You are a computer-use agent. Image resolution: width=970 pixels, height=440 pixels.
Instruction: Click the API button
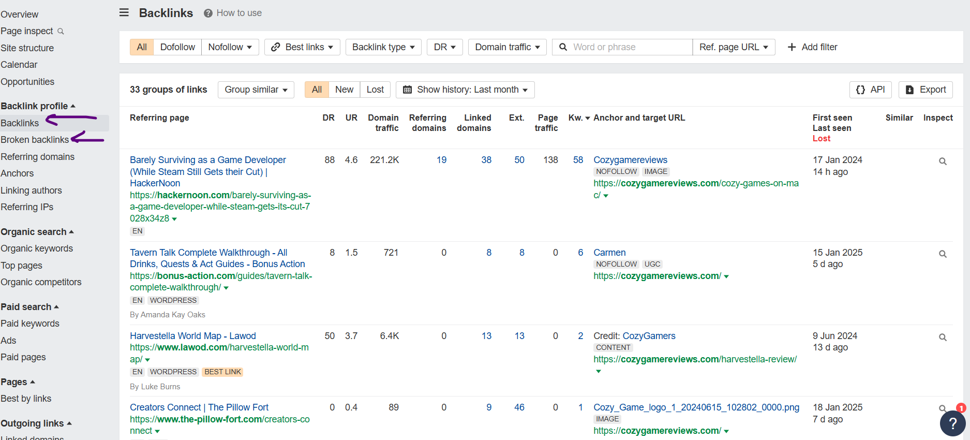pos(871,90)
